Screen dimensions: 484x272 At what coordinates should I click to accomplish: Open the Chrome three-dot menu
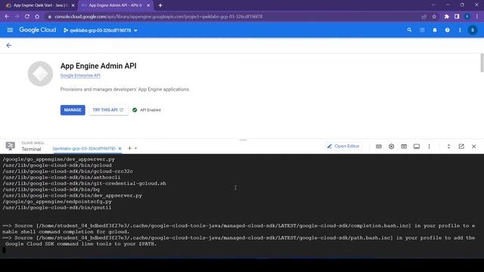pos(477,17)
